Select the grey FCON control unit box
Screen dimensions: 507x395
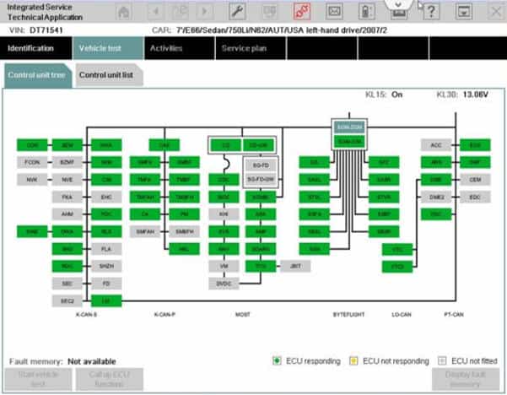[x=32, y=160]
